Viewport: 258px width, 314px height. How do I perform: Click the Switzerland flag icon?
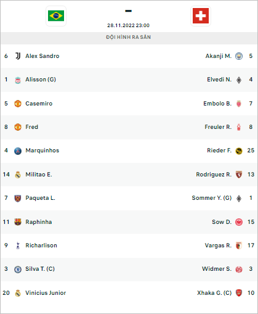click(x=201, y=16)
